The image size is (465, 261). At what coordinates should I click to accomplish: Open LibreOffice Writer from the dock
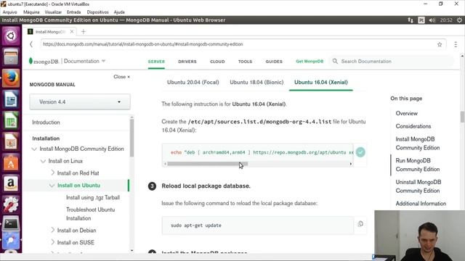(11, 99)
